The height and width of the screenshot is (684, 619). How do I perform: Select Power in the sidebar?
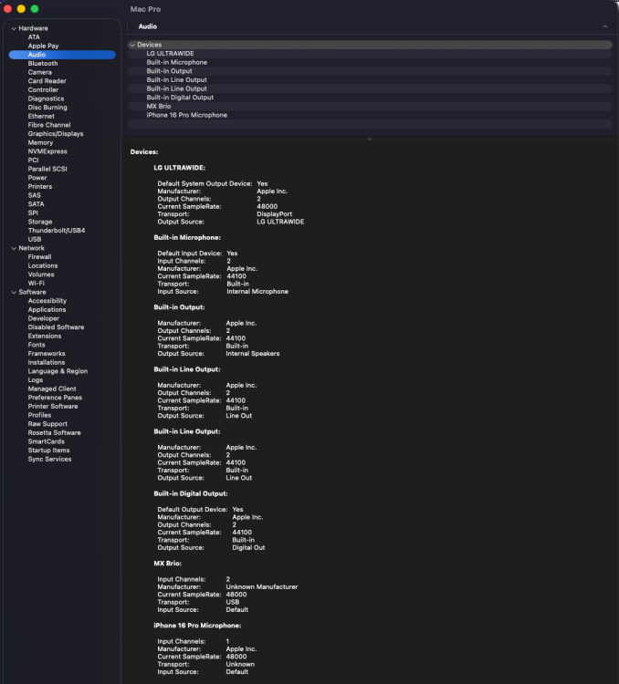pyautogui.click(x=37, y=178)
